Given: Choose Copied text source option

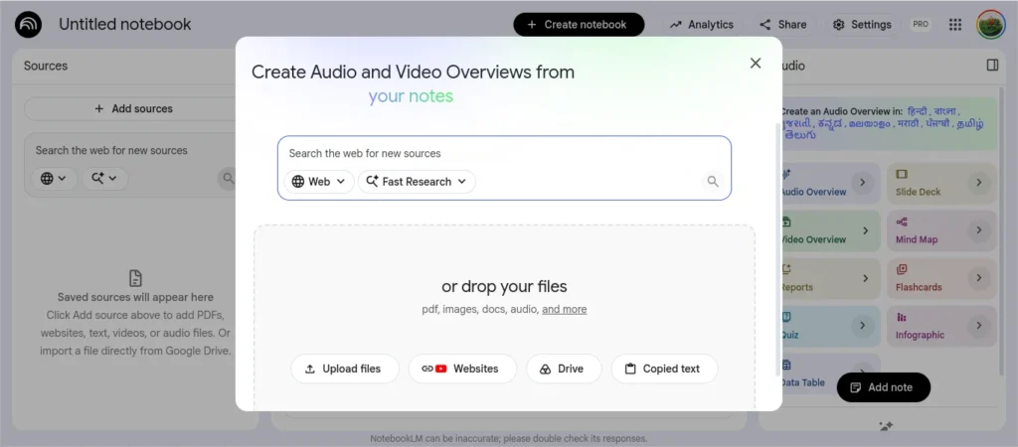Looking at the screenshot, I should tap(664, 369).
